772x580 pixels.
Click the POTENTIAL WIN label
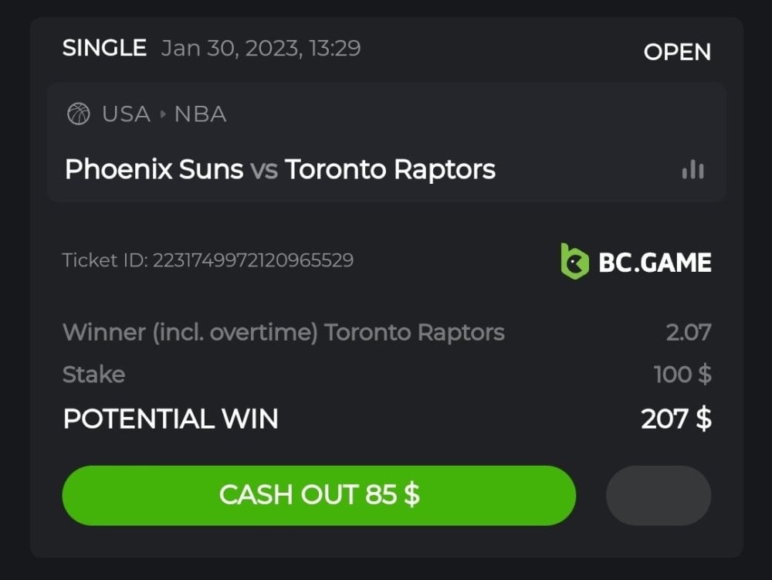[x=171, y=419]
